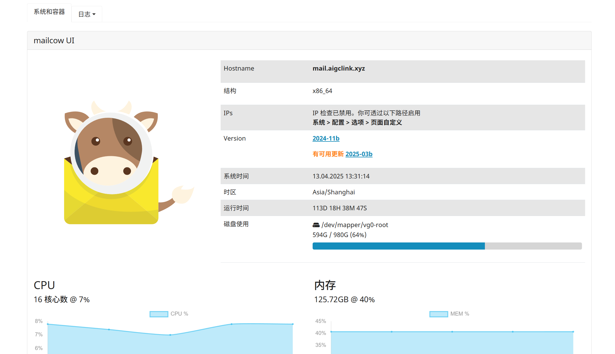Image resolution: width=615 pixels, height=354 pixels.
Task: Click the Hostname row label
Action: [239, 68]
